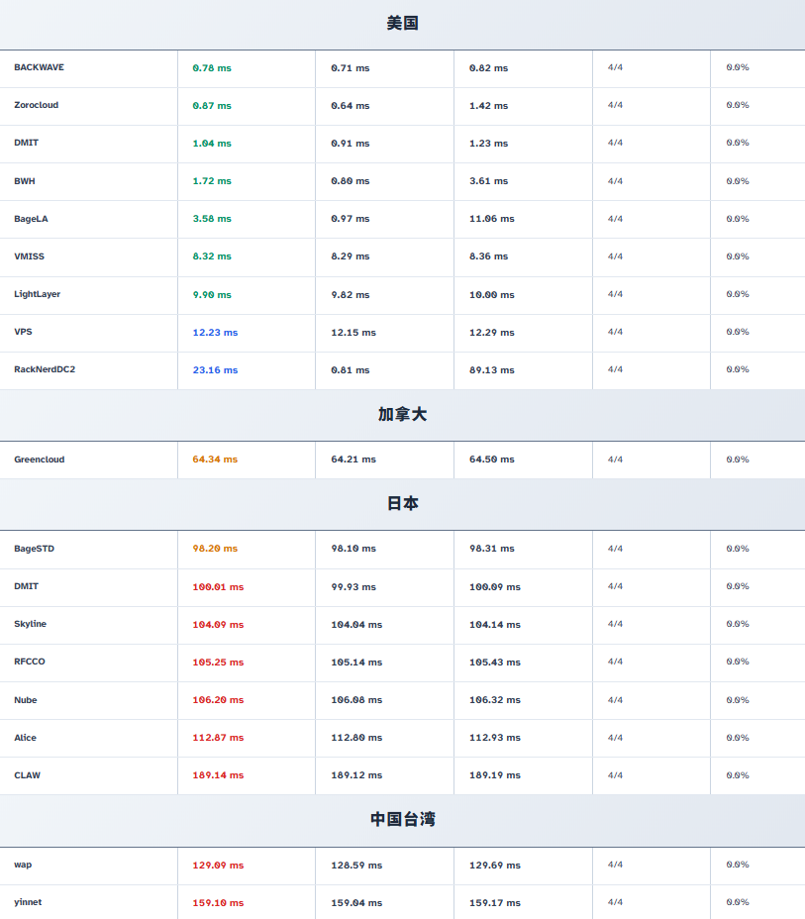Click the 23.16 ms average latency value
805x919 pixels.
coord(215,370)
